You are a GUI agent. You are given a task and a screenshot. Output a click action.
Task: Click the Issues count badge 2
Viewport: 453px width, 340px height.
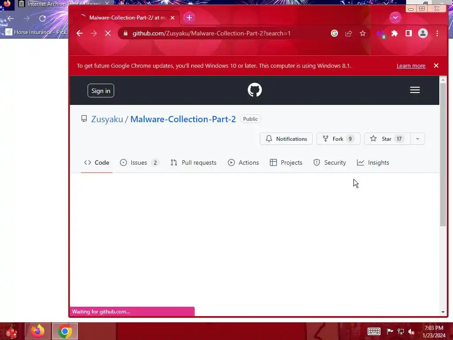click(x=155, y=162)
